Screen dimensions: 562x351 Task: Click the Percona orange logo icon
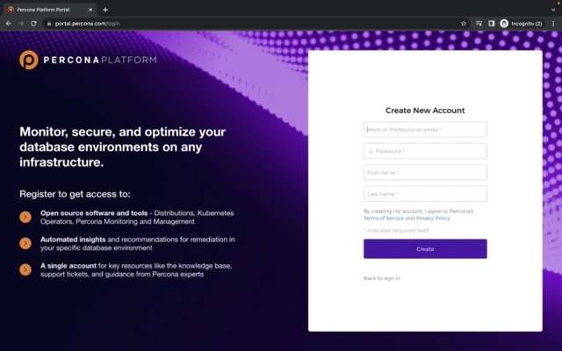(x=29, y=60)
